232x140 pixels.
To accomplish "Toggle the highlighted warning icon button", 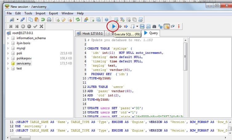I will [x=167, y=26].
